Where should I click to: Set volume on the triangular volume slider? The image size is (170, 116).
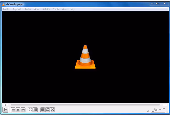tap(158, 110)
